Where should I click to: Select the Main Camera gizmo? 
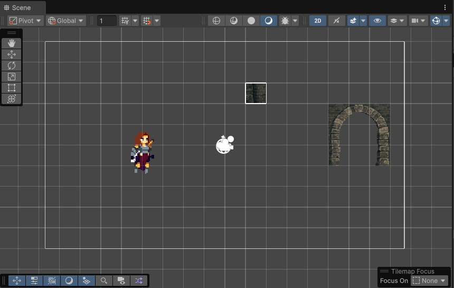[x=225, y=144]
